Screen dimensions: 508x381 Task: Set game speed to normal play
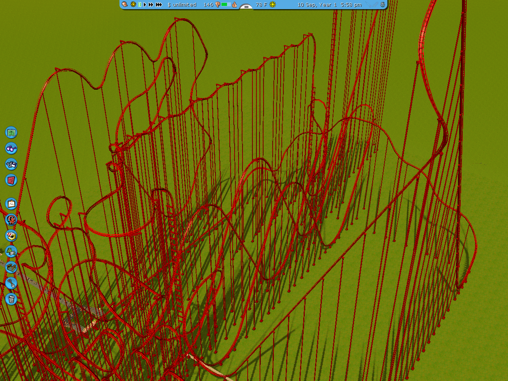click(x=145, y=4)
